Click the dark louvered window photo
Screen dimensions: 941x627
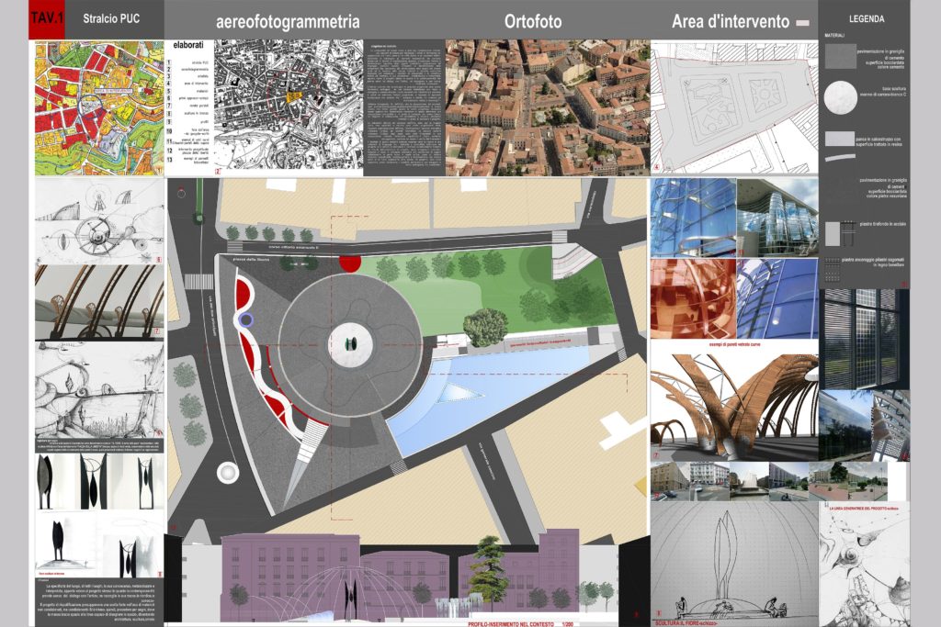tap(864, 339)
